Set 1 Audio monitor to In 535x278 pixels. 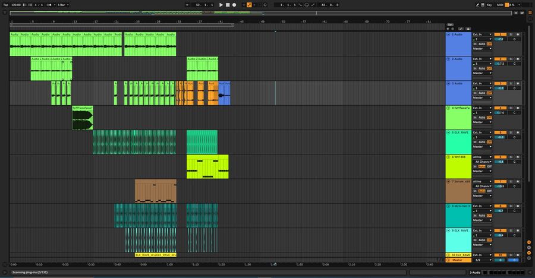click(474, 44)
